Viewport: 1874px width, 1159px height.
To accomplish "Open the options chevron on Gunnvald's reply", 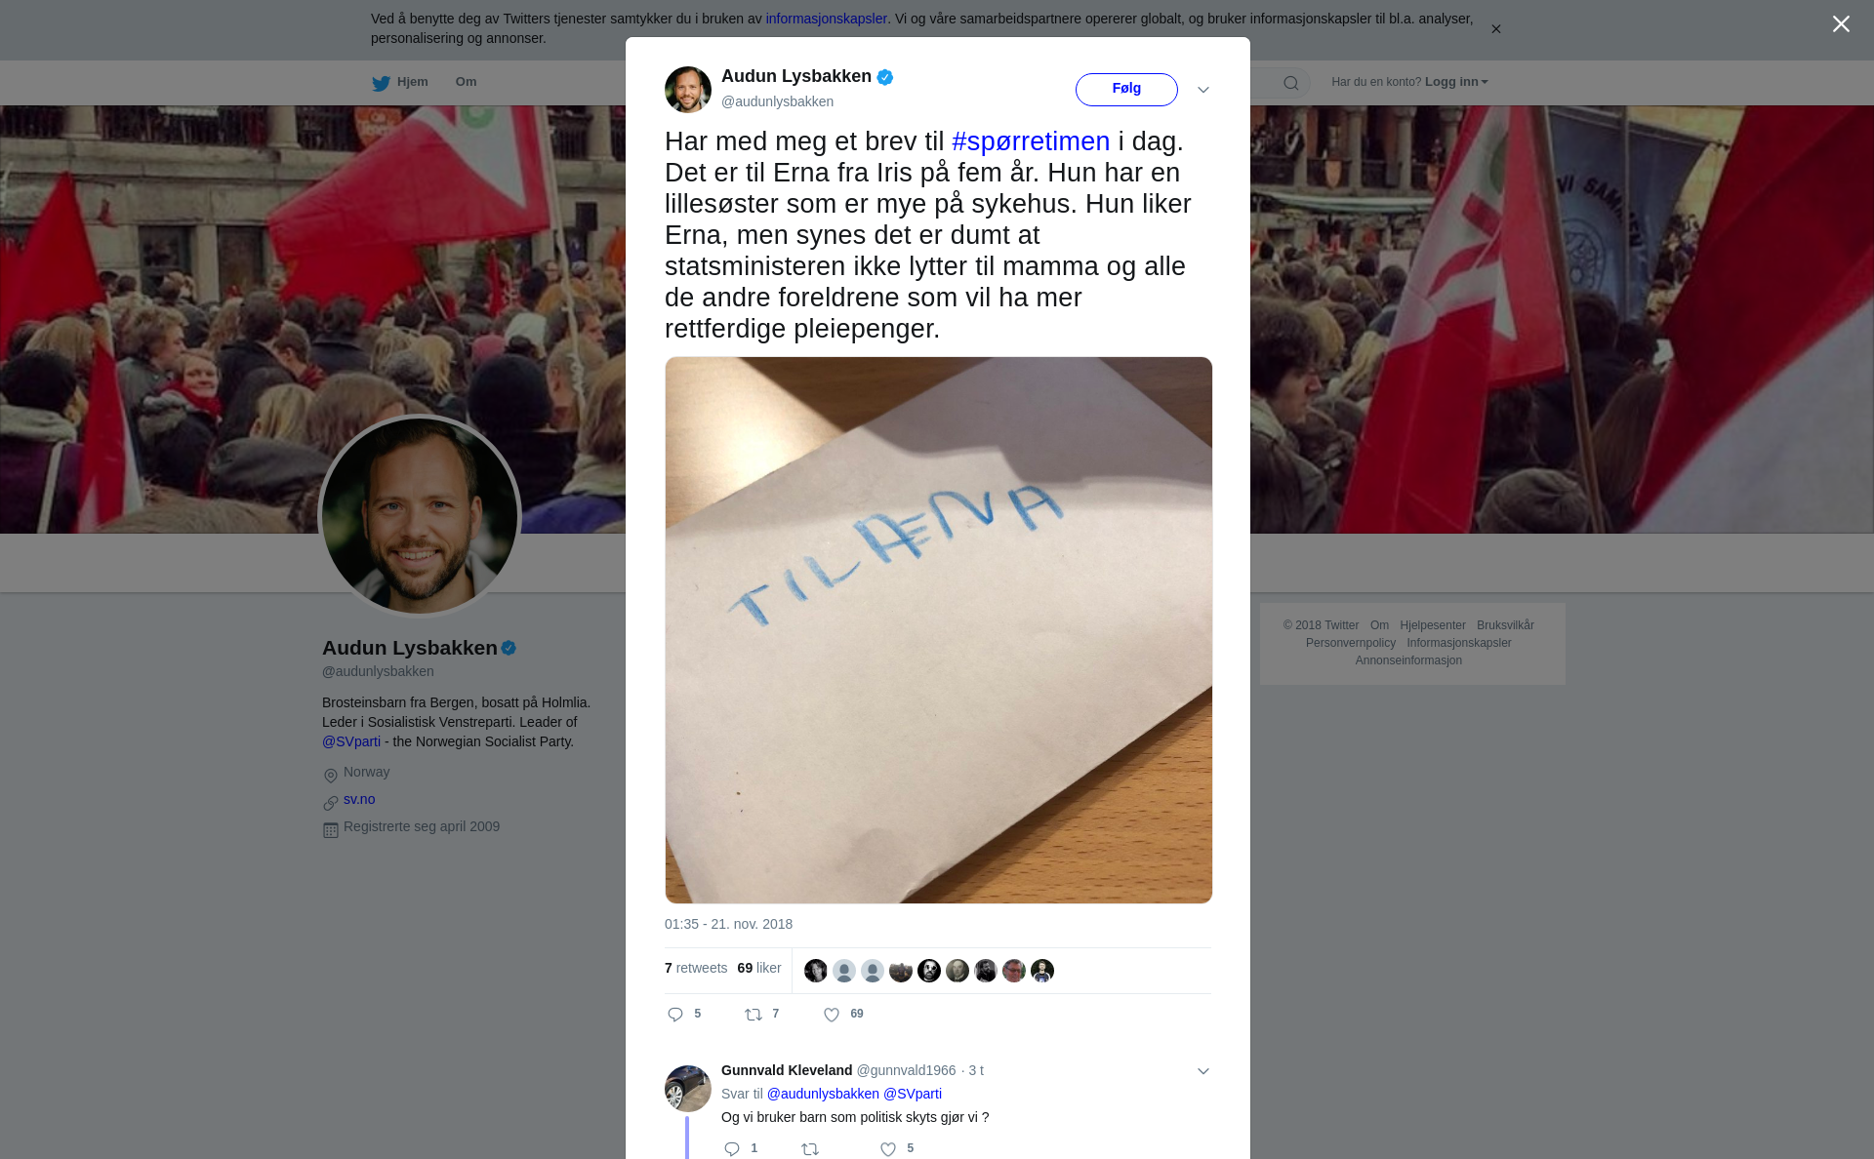I will pyautogui.click(x=1203, y=1071).
